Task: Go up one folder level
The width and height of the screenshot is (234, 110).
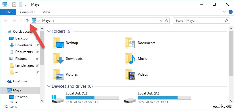Action: tap(27, 21)
